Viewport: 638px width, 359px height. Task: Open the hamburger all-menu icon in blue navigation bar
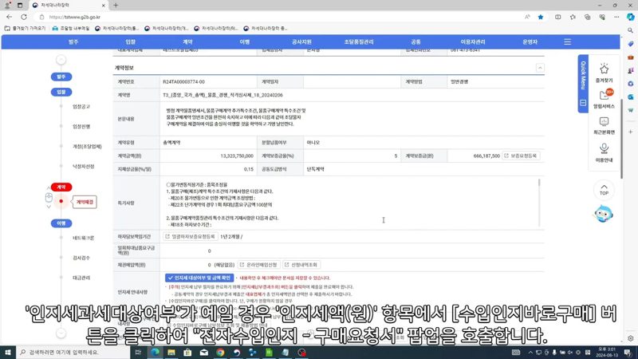pyautogui.click(x=567, y=42)
